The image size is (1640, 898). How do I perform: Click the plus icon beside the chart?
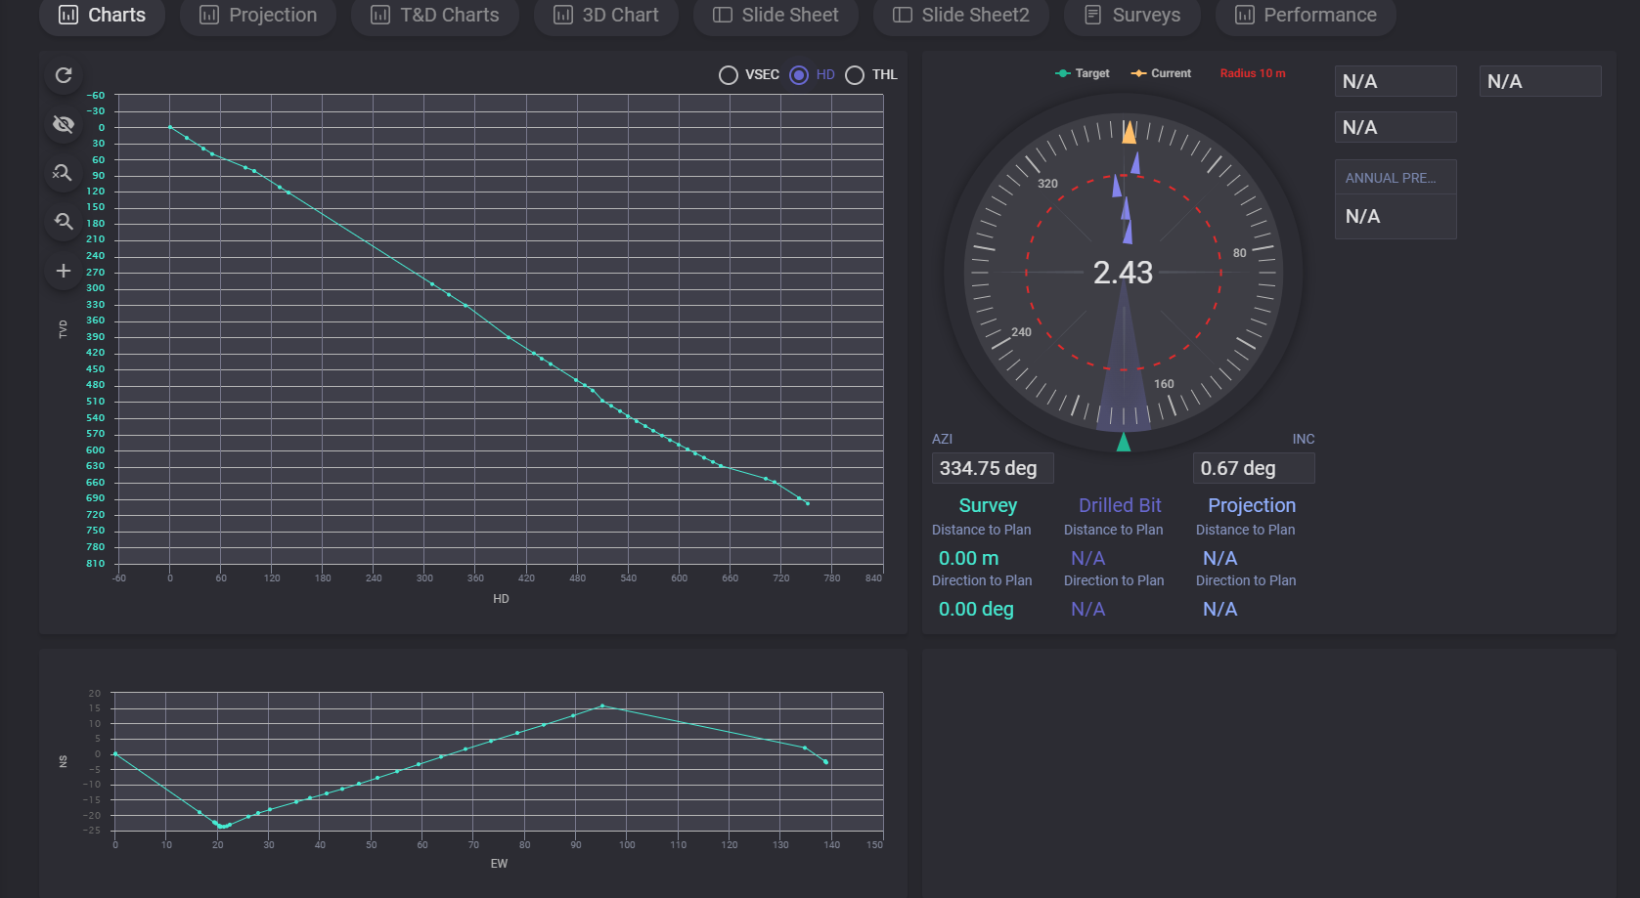(64, 271)
